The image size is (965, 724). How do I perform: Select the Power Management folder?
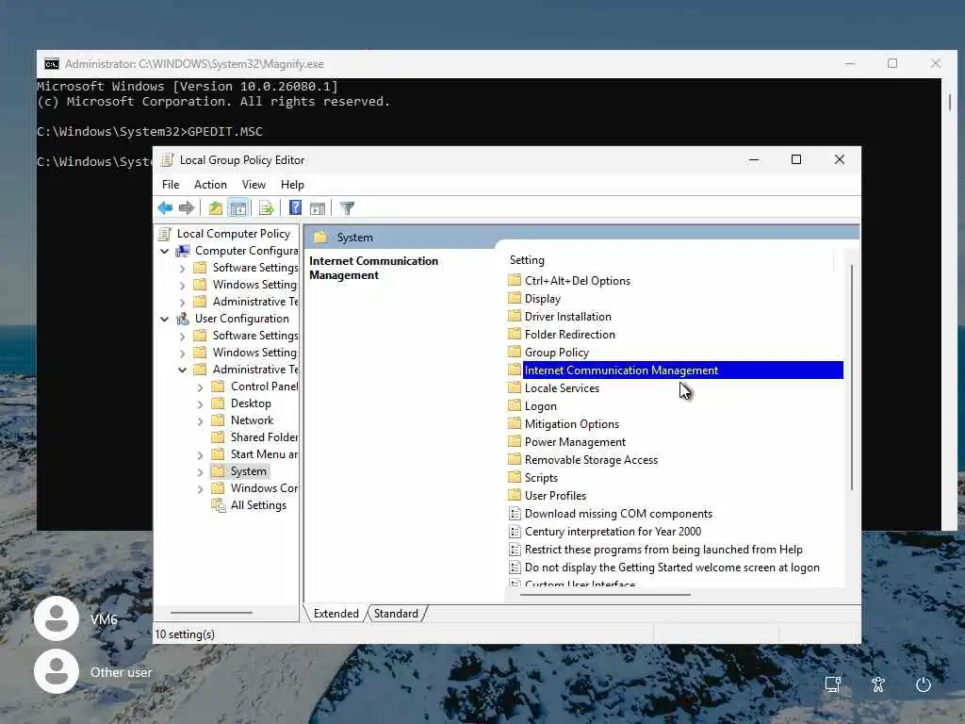click(x=575, y=442)
